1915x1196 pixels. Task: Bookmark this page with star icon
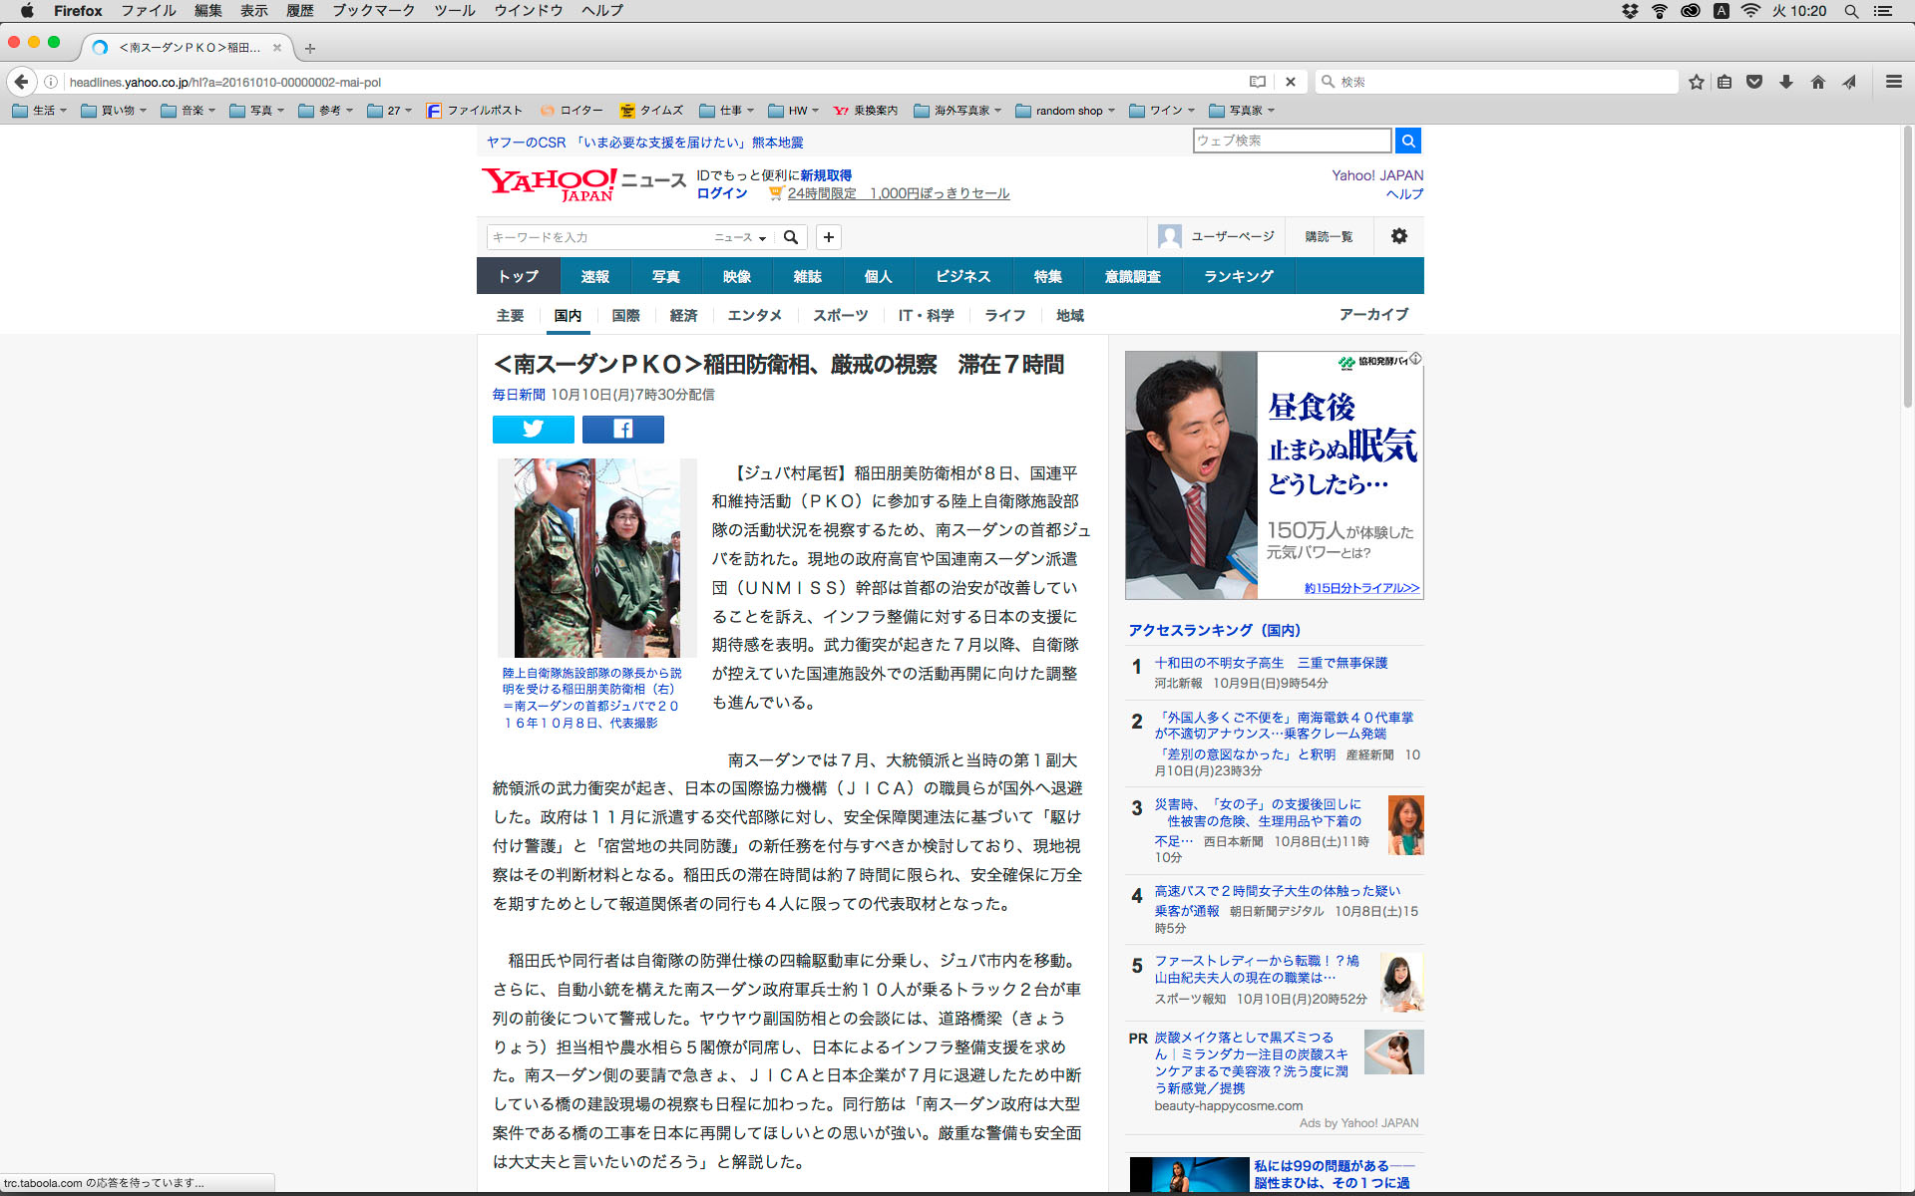[1696, 82]
